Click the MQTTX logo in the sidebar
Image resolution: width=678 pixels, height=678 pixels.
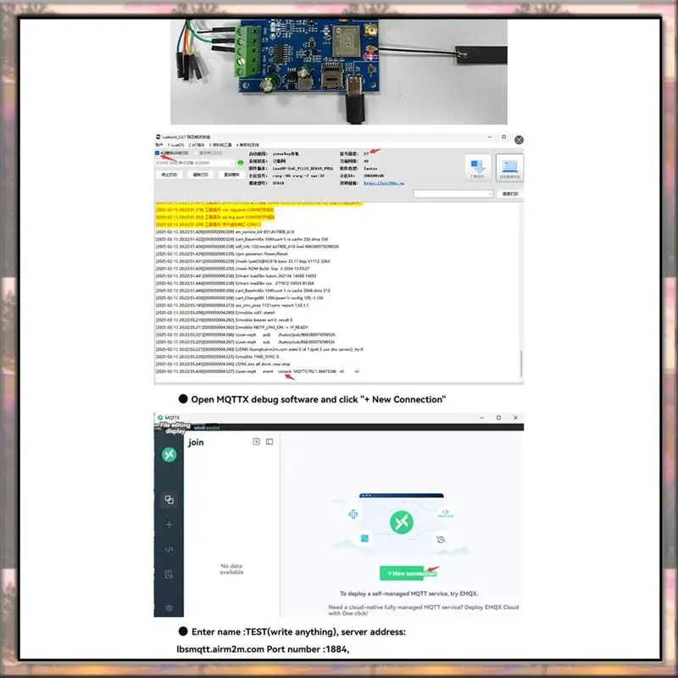point(169,454)
